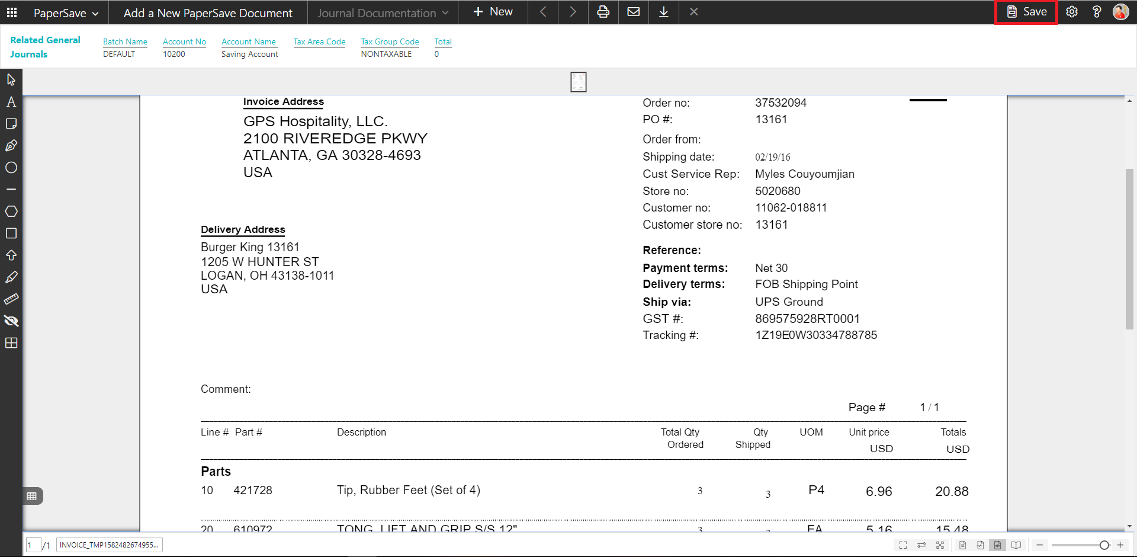Screen dimensions: 1137x557
Task: Expand the Journal Documentation dropdown
Action: (383, 13)
